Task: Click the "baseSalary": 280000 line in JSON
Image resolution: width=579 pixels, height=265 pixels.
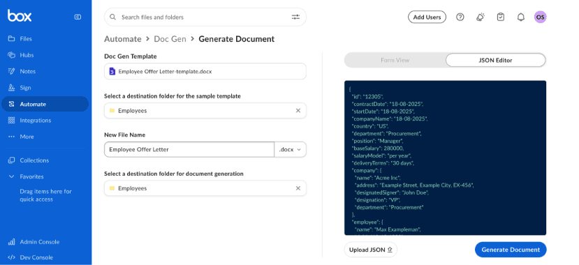Action: pos(378,148)
